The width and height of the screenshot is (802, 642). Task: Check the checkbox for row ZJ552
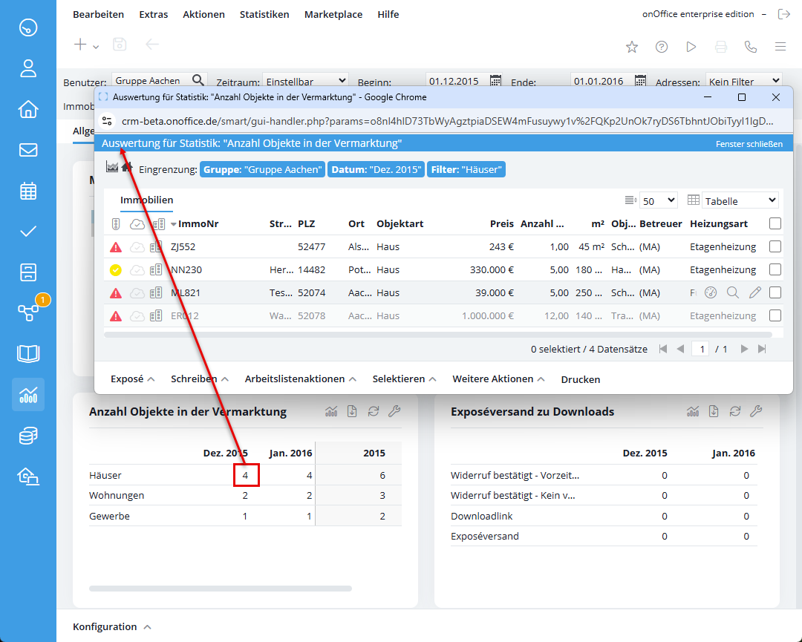tap(775, 246)
